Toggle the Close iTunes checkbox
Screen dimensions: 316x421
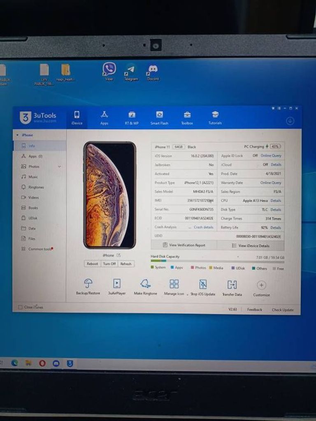[20, 307]
